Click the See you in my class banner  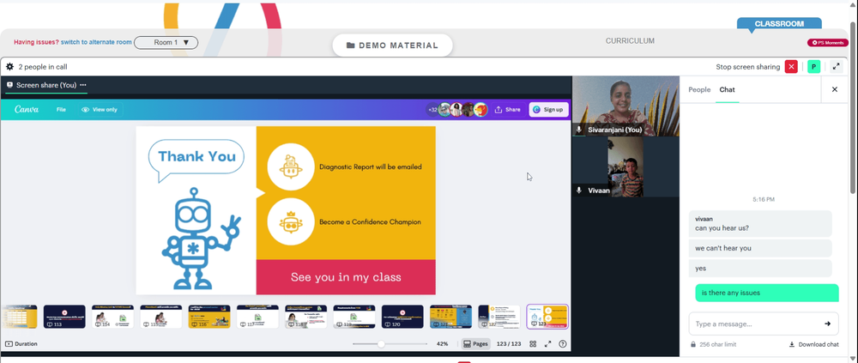pyautogui.click(x=346, y=277)
